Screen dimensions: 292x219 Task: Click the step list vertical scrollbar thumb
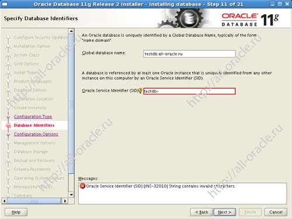point(71,103)
